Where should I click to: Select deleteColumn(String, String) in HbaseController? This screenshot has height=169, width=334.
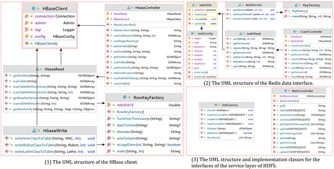click(x=131, y=30)
